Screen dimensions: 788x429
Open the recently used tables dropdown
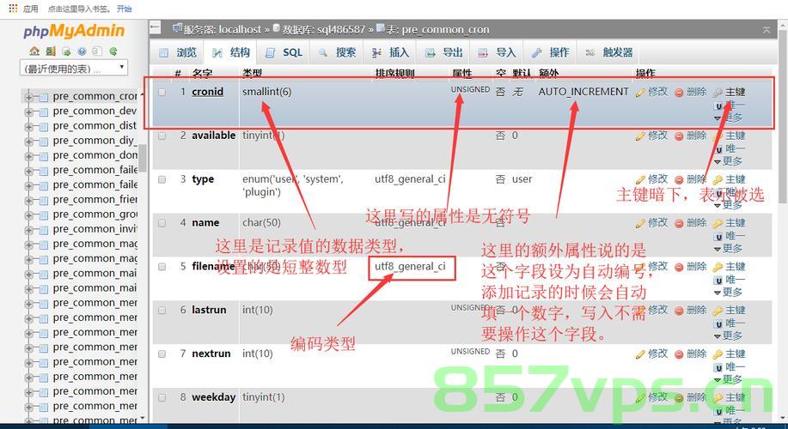click(x=73, y=68)
